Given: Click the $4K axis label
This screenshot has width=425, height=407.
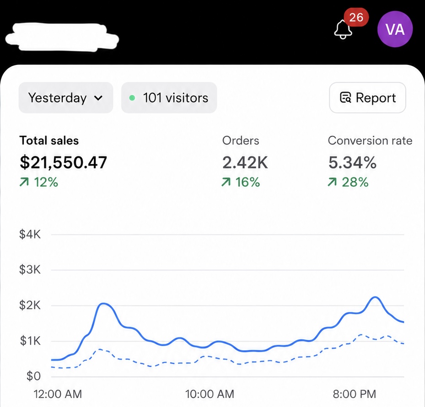Looking at the screenshot, I should tap(30, 234).
